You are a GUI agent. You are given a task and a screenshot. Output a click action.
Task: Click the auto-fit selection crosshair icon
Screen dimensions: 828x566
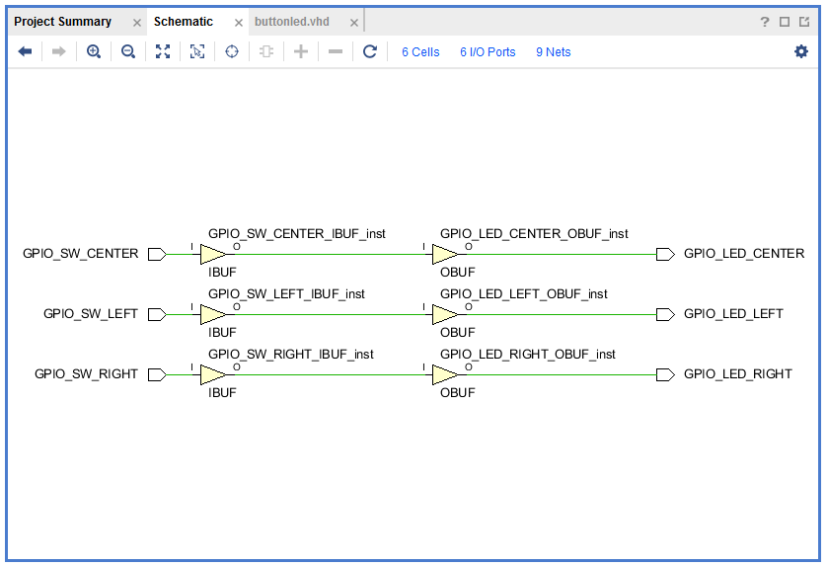232,51
